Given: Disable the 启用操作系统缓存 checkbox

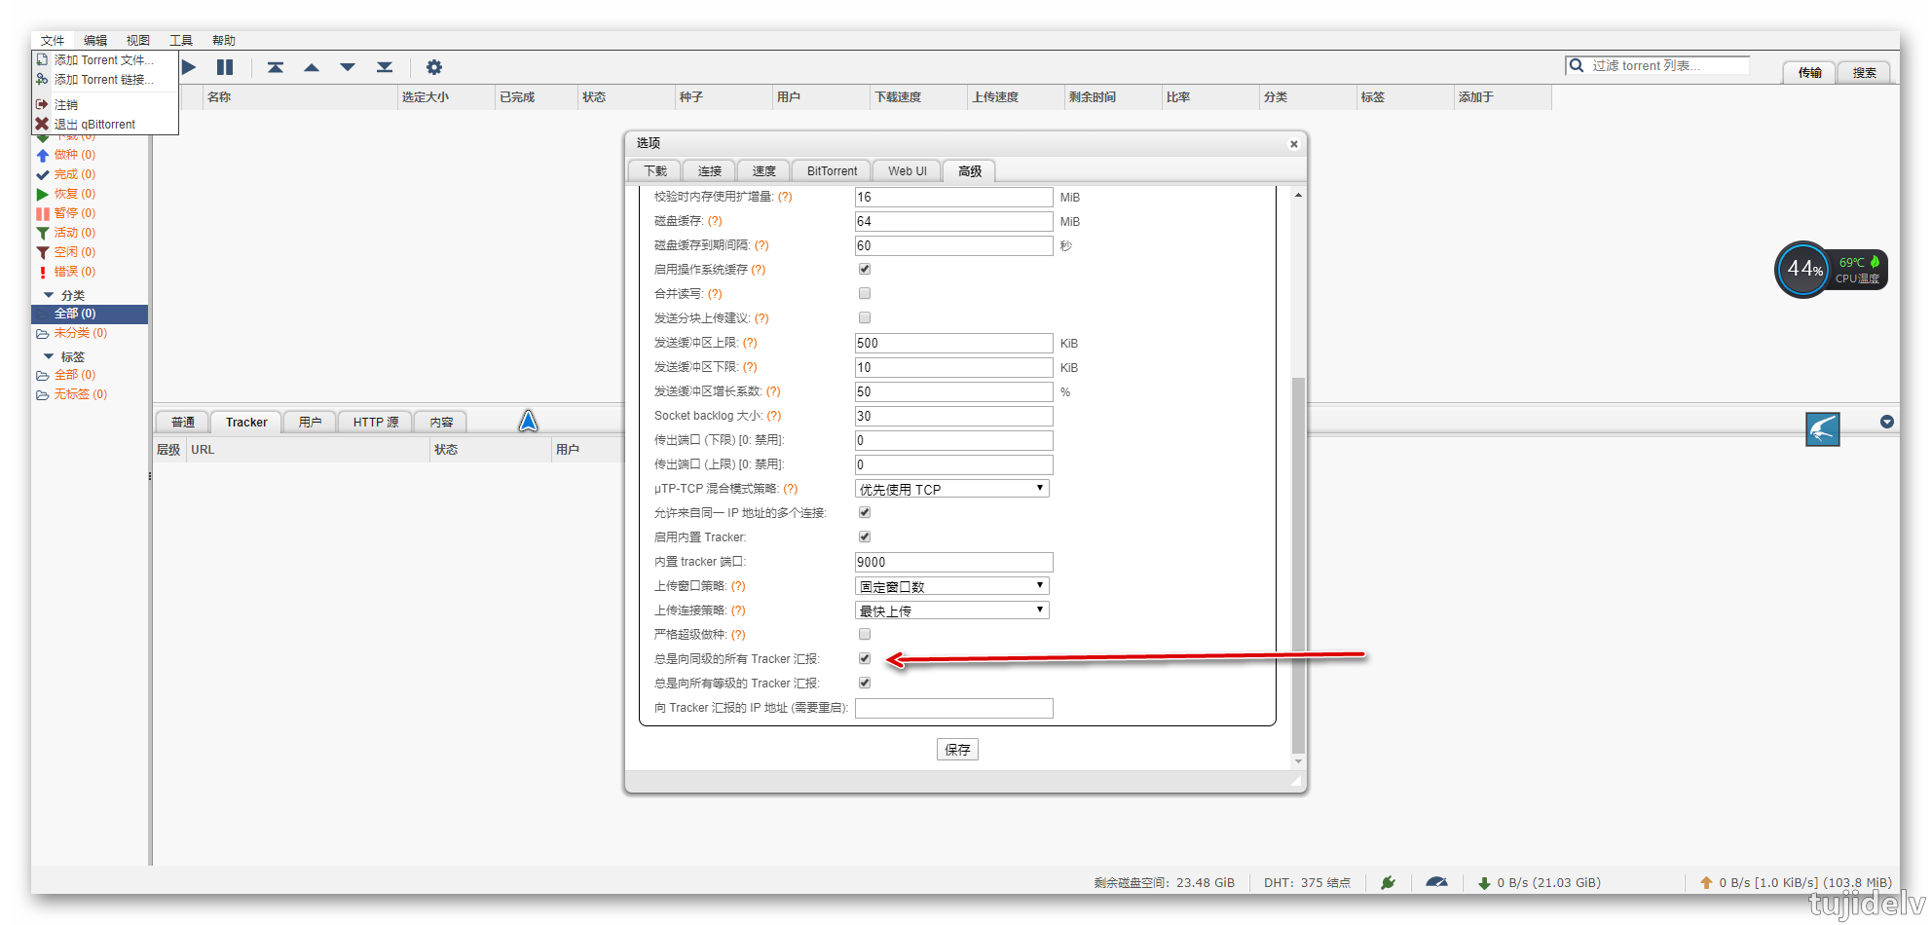Looking at the screenshot, I should pyautogui.click(x=865, y=270).
